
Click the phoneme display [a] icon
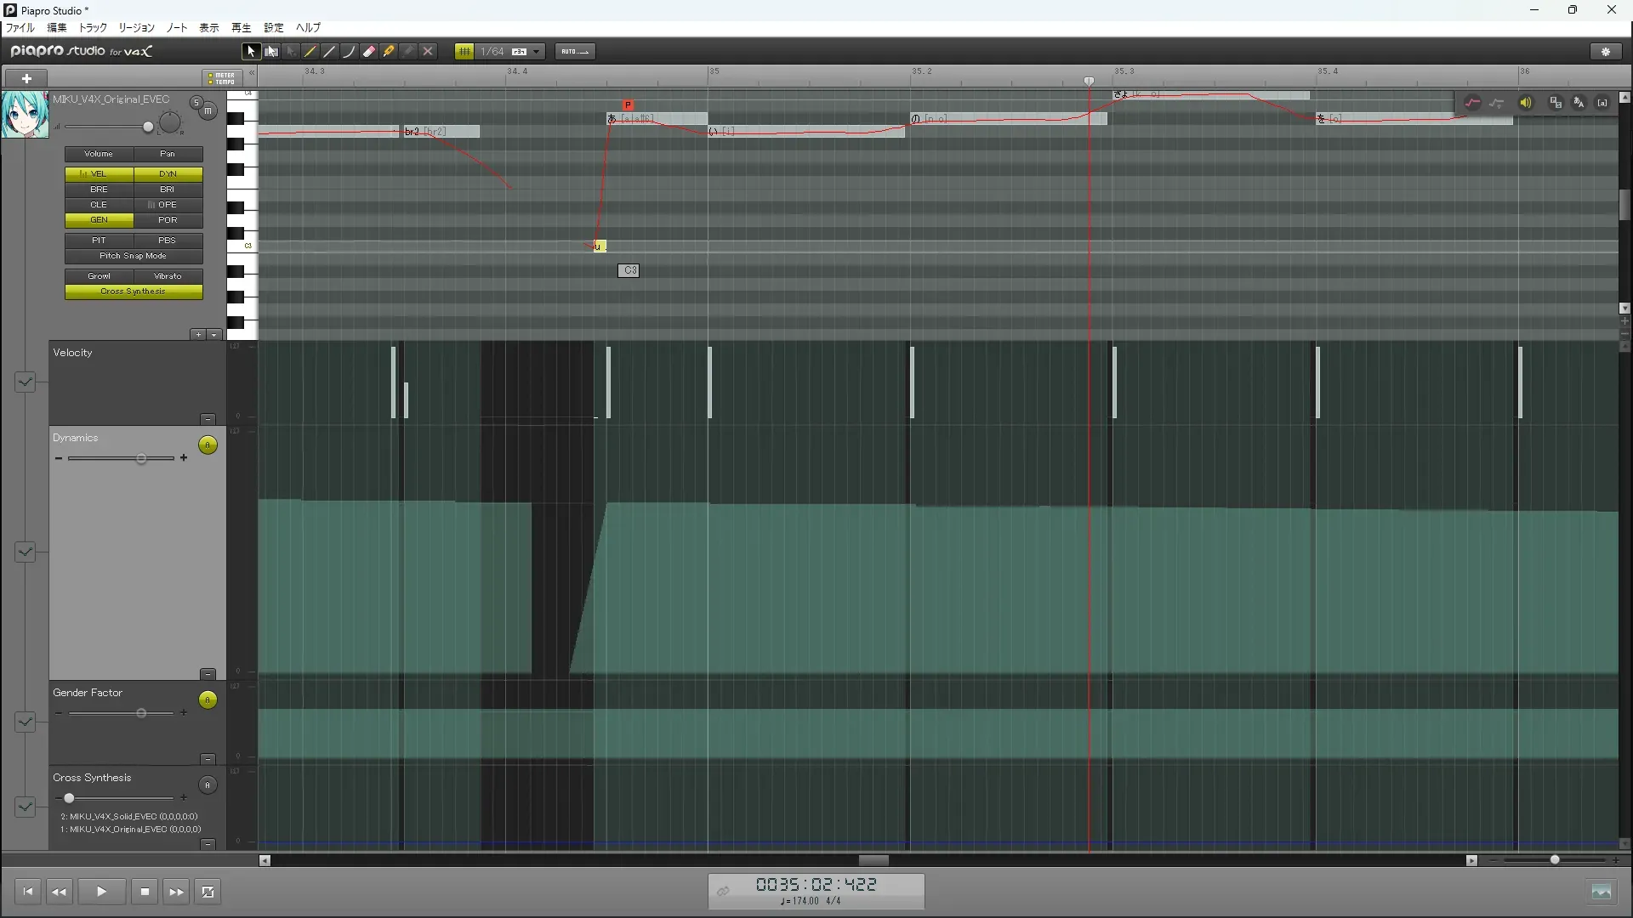click(1602, 103)
